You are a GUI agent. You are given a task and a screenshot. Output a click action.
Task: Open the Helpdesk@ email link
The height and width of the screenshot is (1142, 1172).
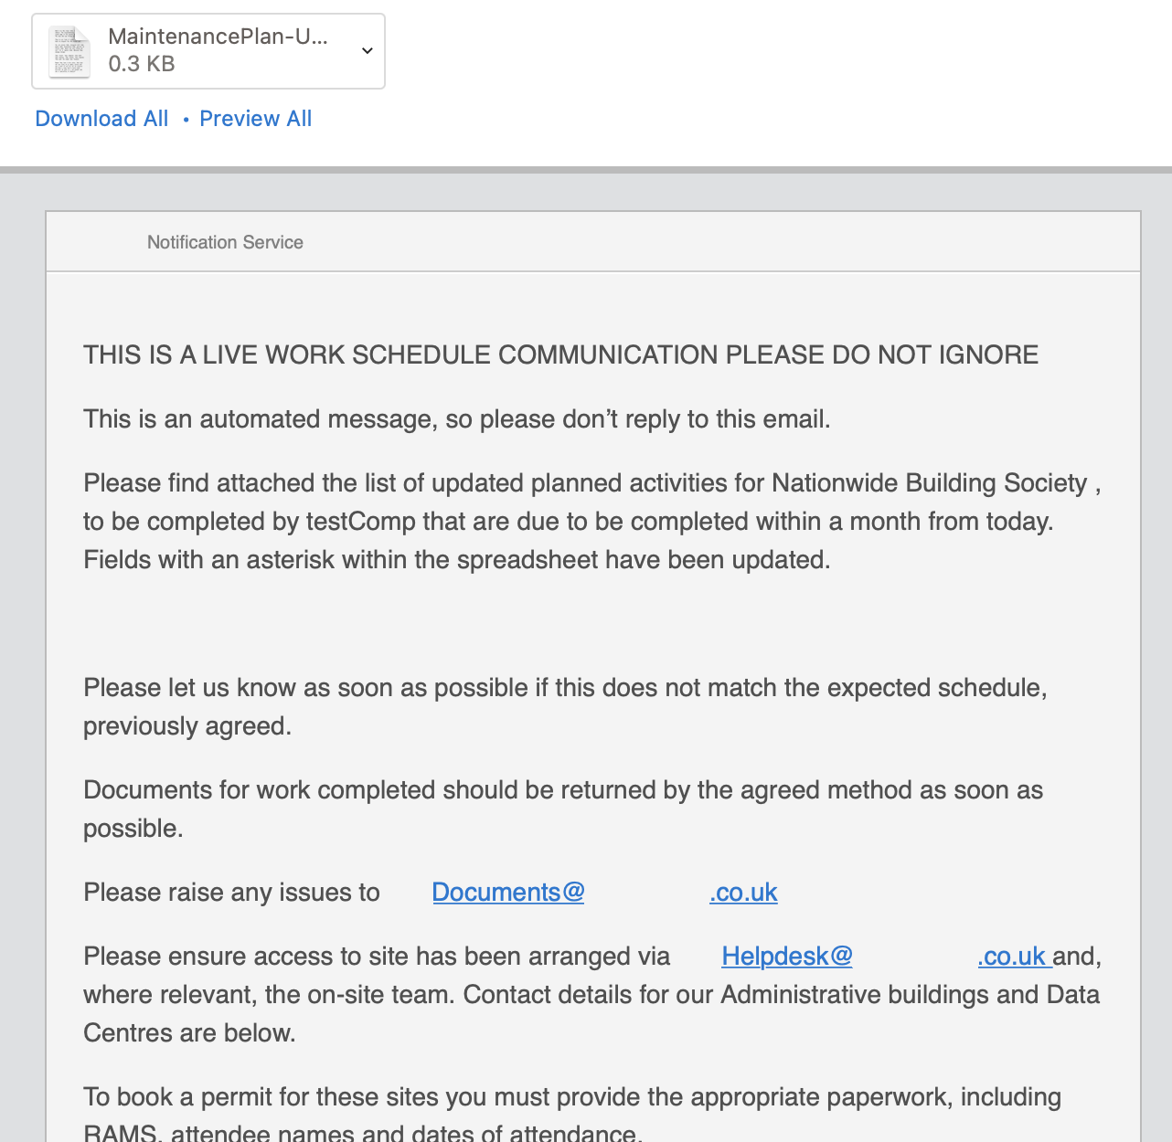click(787, 957)
